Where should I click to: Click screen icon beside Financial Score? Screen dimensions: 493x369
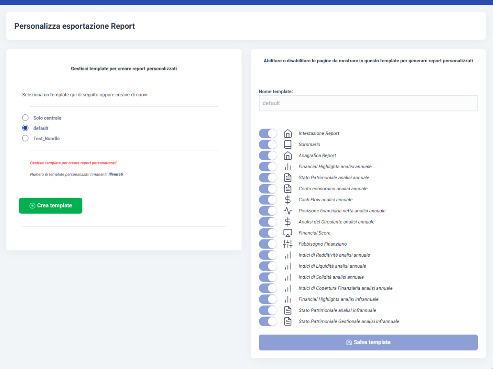tap(288, 233)
